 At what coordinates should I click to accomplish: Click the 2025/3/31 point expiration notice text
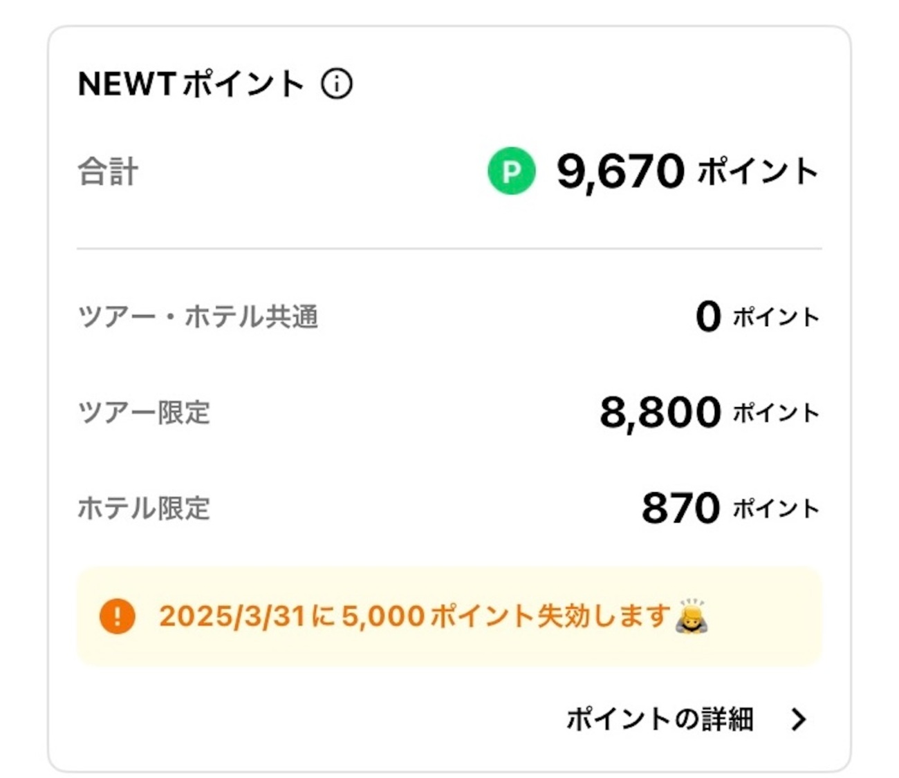[415, 616]
